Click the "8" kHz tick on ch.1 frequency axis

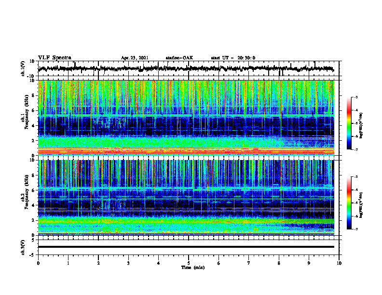(33, 95)
